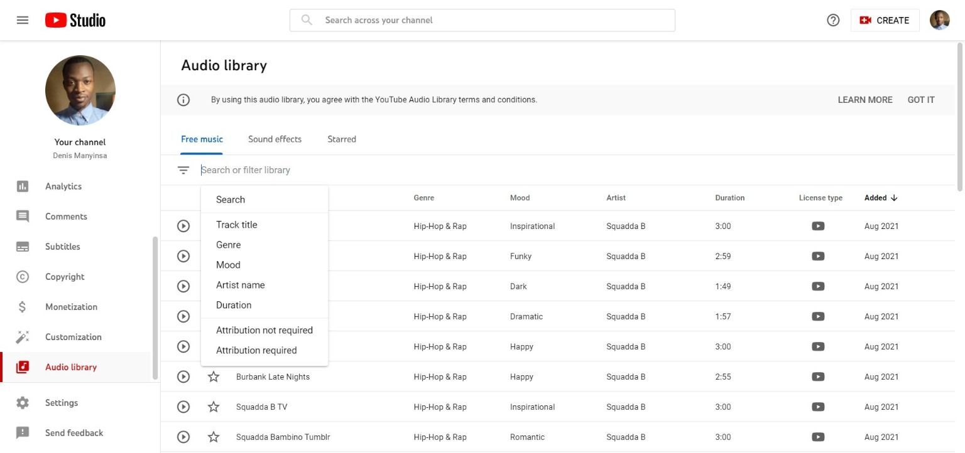Star the Squadda B TV track
Viewport: 965px width, 453px height.
pyautogui.click(x=213, y=407)
